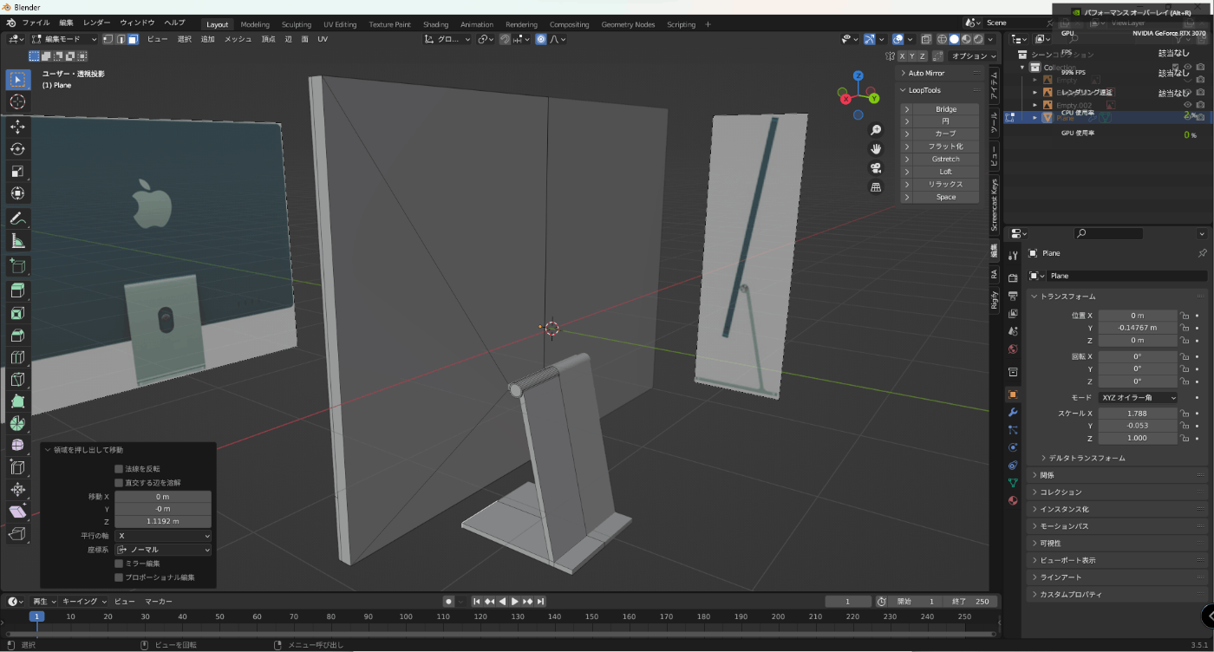
Task: Open the メッシュ menu
Action: pos(238,39)
